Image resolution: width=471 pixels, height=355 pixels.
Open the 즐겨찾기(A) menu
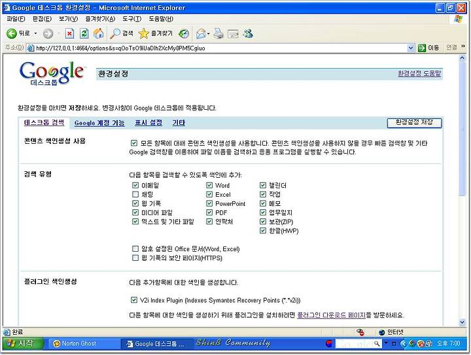point(100,19)
